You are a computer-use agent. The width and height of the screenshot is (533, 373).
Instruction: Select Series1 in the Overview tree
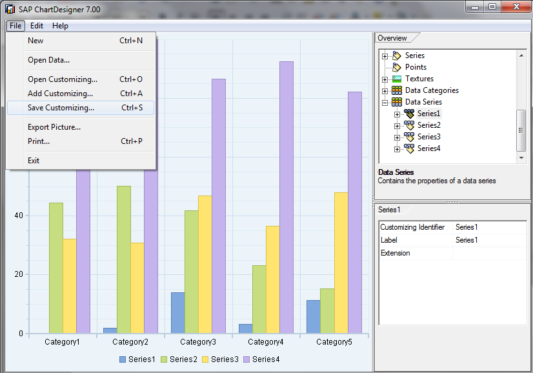pos(428,114)
